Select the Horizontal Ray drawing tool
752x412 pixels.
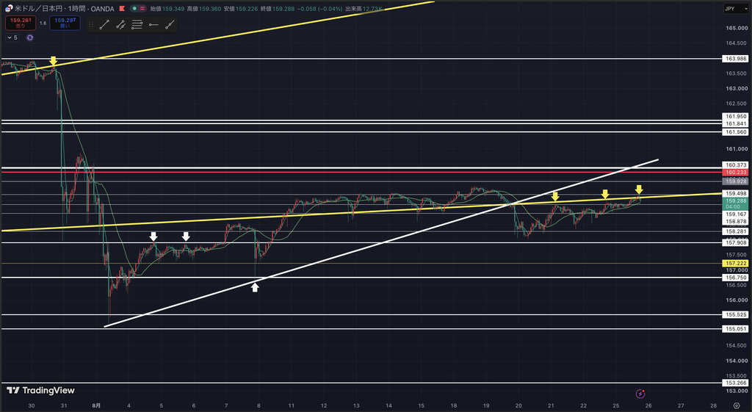[x=153, y=25]
